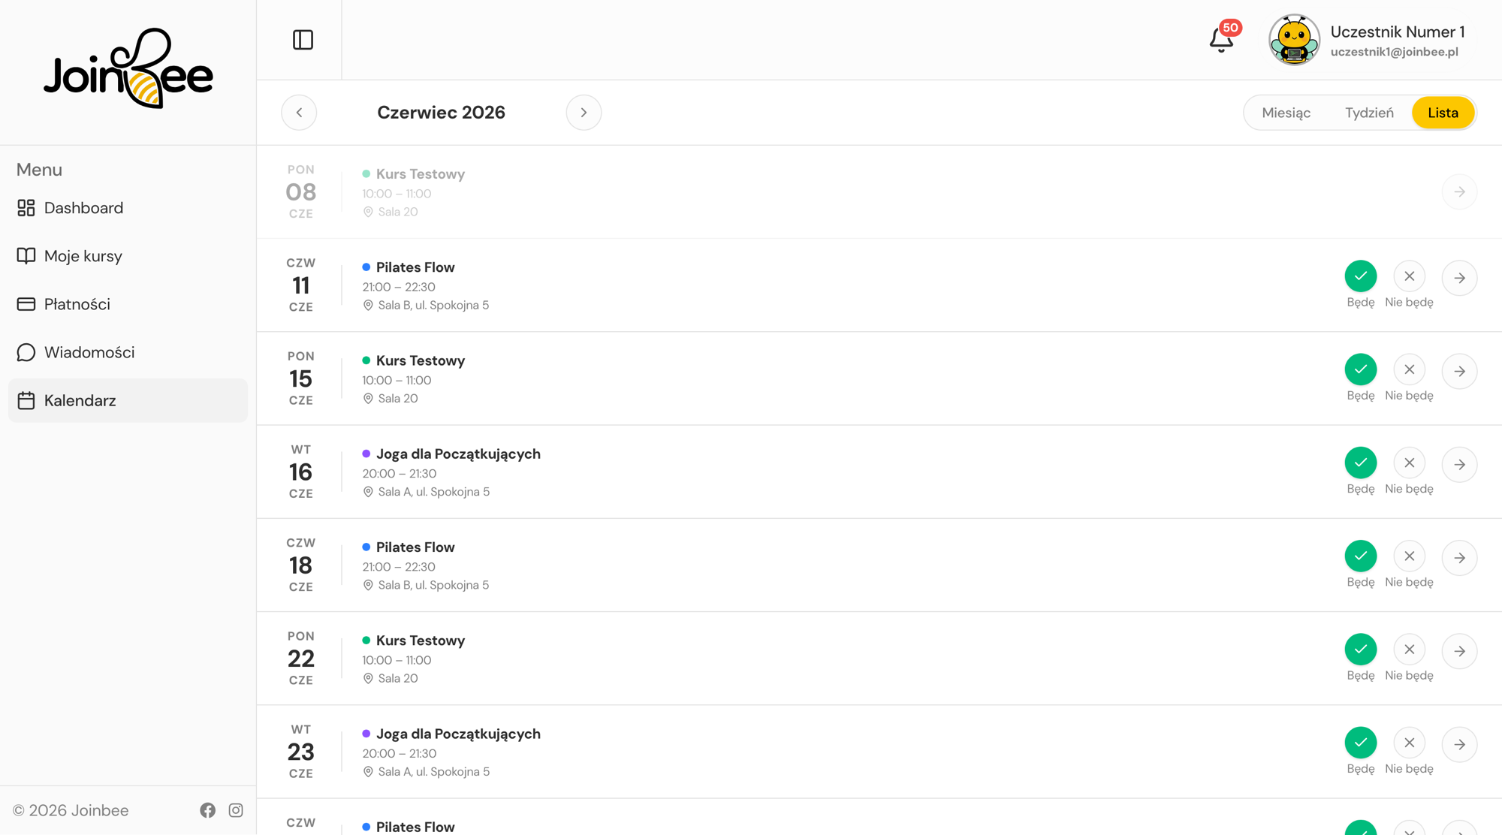The image size is (1502, 835).
Task: Click the Czerwiec 2026 heading
Action: pos(441,113)
